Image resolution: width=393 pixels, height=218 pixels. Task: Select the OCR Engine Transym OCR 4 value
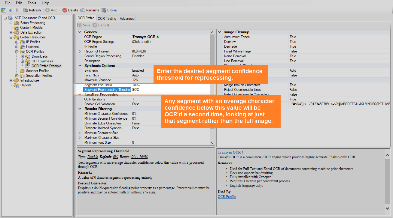click(x=170, y=37)
